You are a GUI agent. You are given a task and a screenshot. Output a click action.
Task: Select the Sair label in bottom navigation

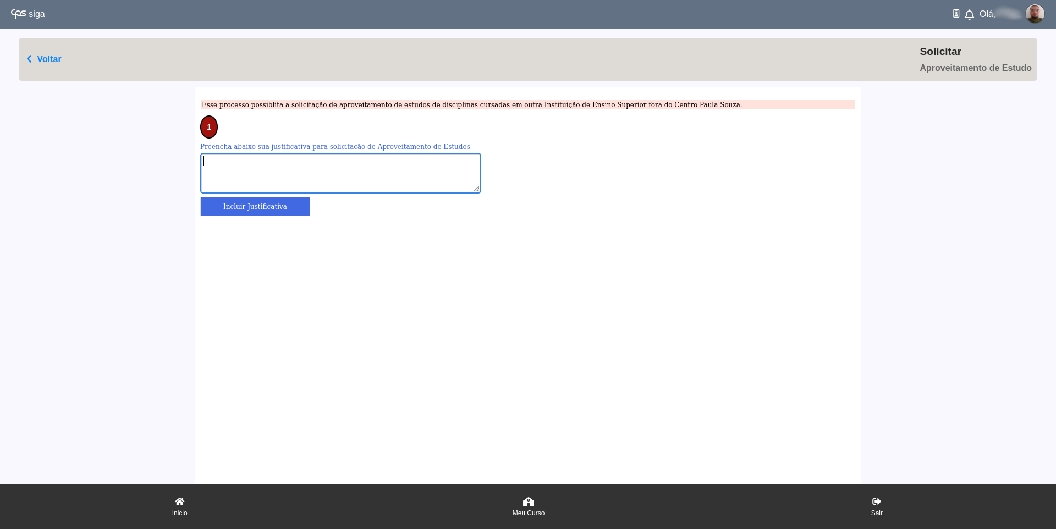click(x=876, y=513)
